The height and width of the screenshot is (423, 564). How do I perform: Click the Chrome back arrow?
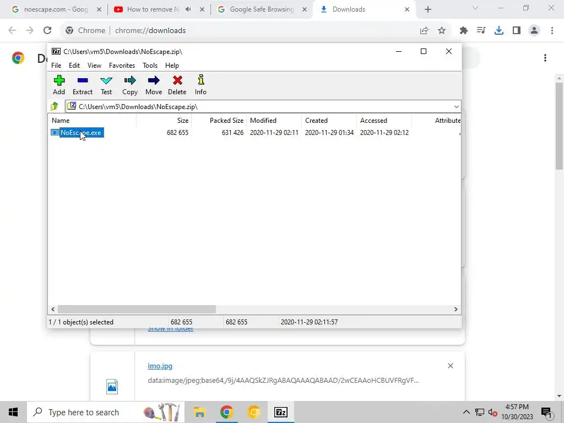[12, 30]
